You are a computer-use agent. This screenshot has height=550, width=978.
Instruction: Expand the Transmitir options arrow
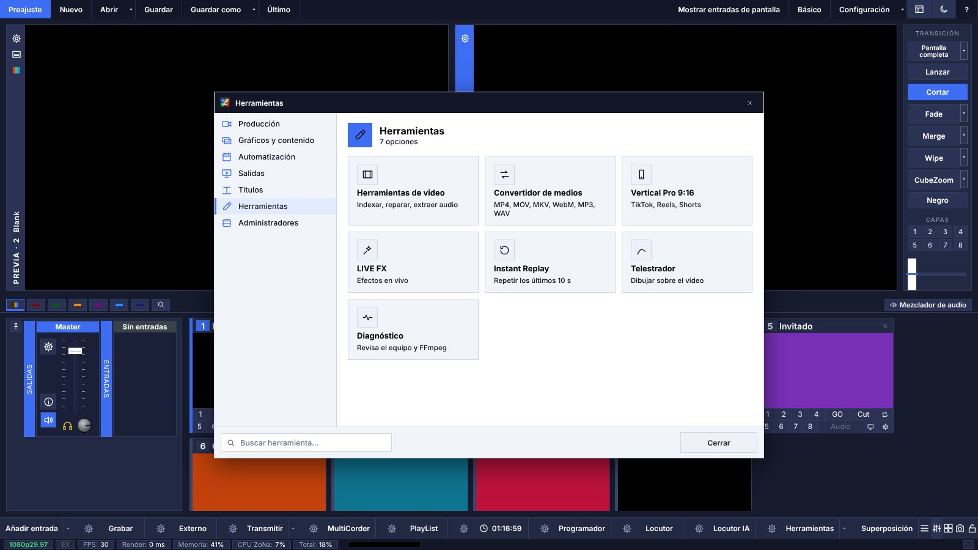pos(293,529)
